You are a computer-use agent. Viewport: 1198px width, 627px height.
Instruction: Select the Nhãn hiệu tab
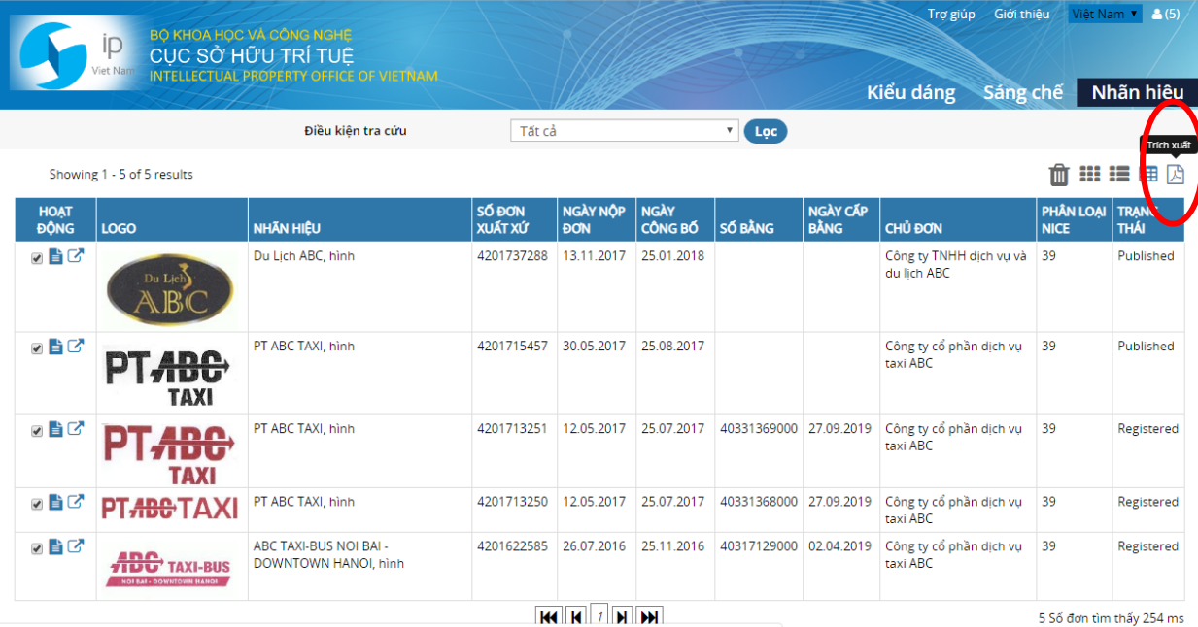pyautogui.click(x=1138, y=92)
